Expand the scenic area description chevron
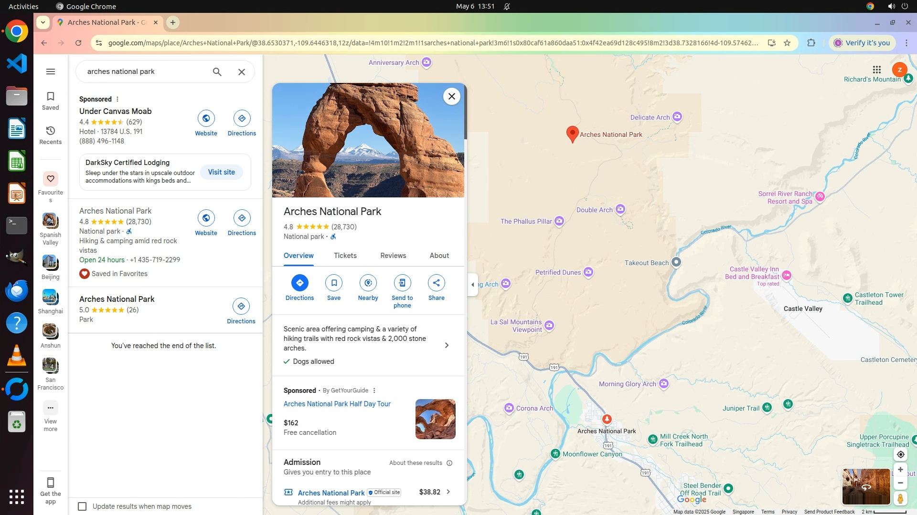The width and height of the screenshot is (917, 515). 447,345
